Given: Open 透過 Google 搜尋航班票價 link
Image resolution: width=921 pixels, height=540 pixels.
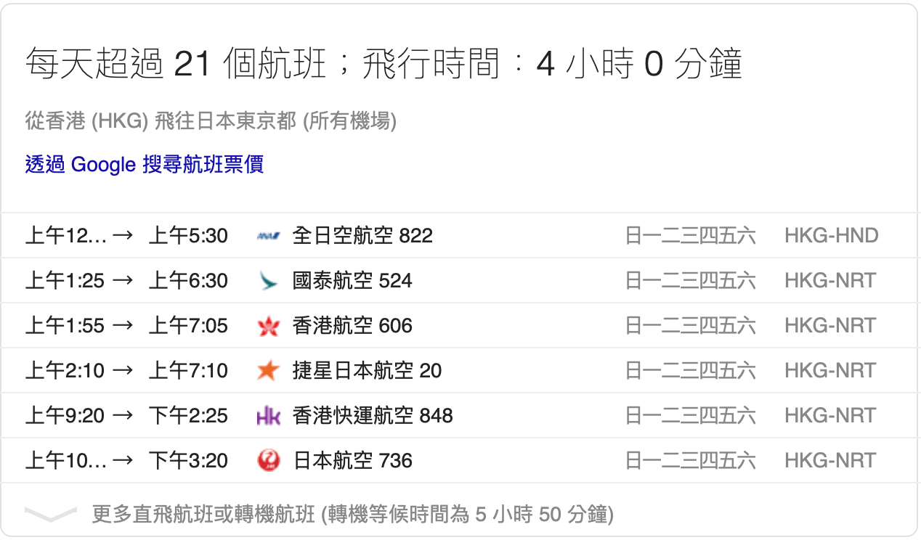Looking at the screenshot, I should tap(144, 164).
